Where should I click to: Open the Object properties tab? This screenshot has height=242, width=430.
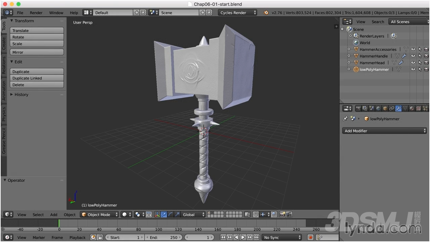coord(385,108)
